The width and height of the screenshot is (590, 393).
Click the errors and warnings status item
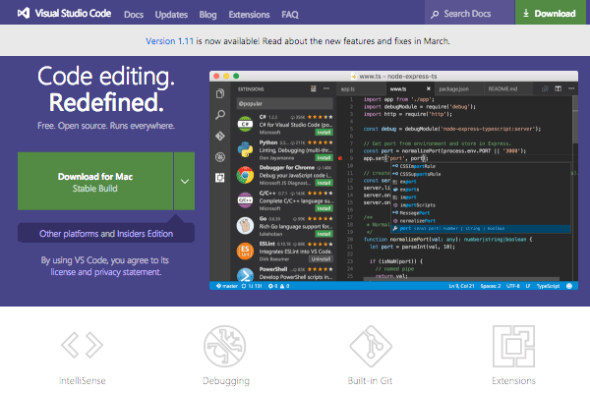[x=278, y=286]
